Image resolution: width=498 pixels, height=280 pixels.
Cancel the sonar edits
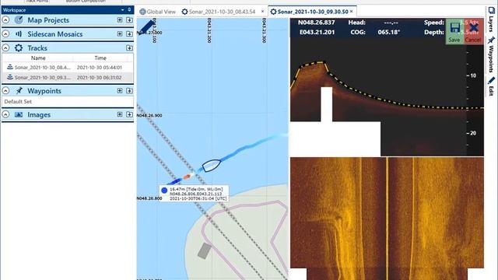click(x=473, y=32)
